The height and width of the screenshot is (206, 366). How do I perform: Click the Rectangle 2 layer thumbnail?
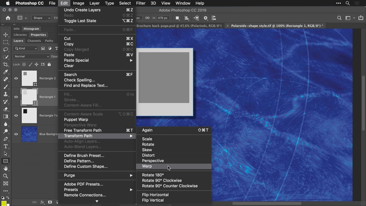29,78
